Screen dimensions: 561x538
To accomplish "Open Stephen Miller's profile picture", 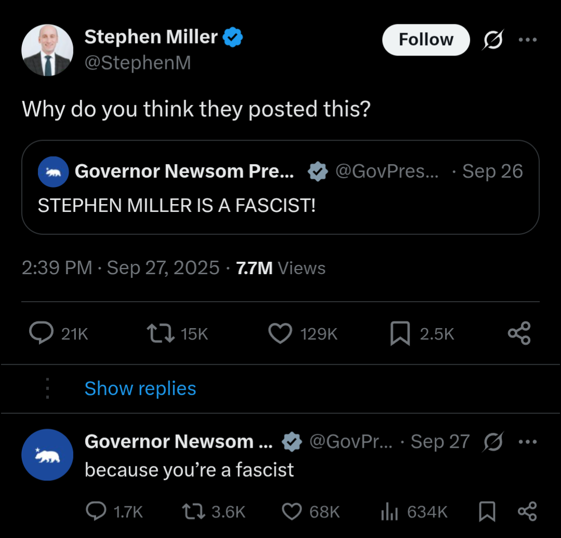I will (x=47, y=50).
